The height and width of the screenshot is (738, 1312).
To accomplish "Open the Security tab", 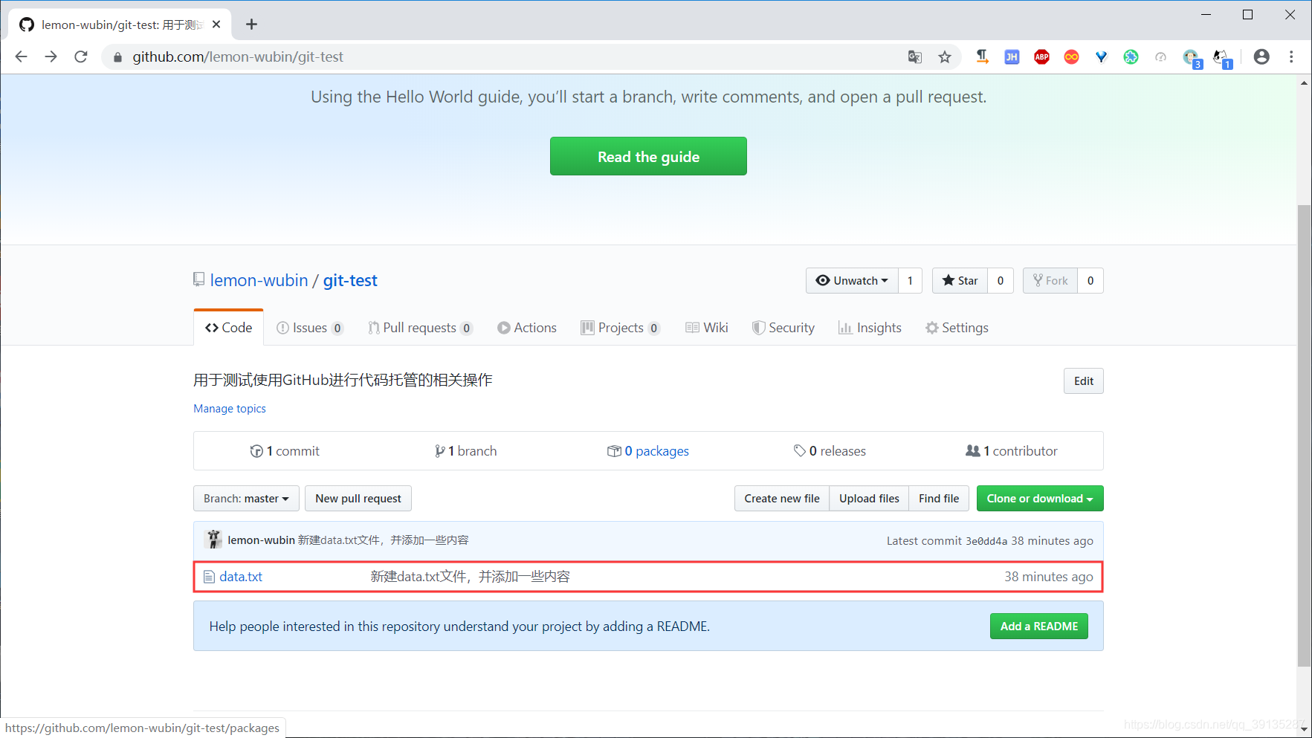I will (783, 328).
